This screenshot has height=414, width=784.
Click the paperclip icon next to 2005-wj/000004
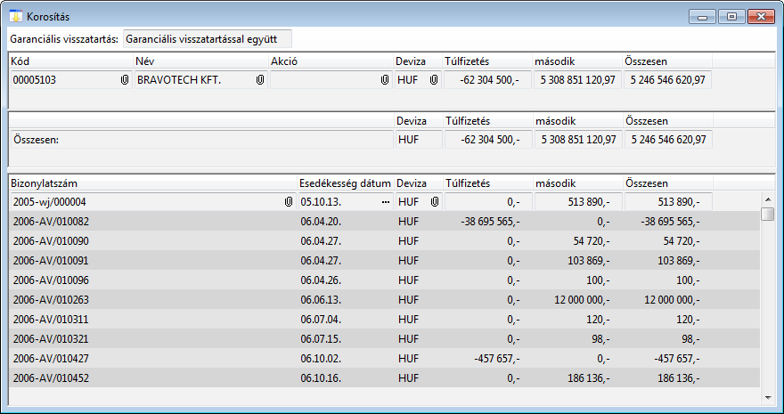tap(289, 202)
